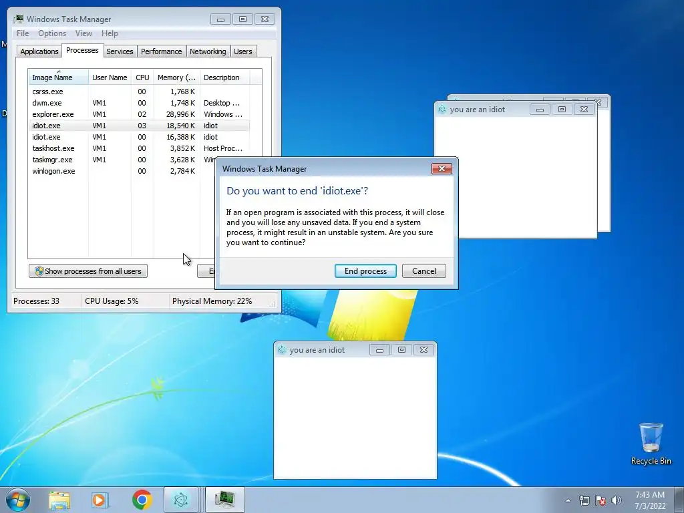The image size is (684, 513).
Task: Close the front right 'you are an idiot' window
Action: click(x=584, y=110)
